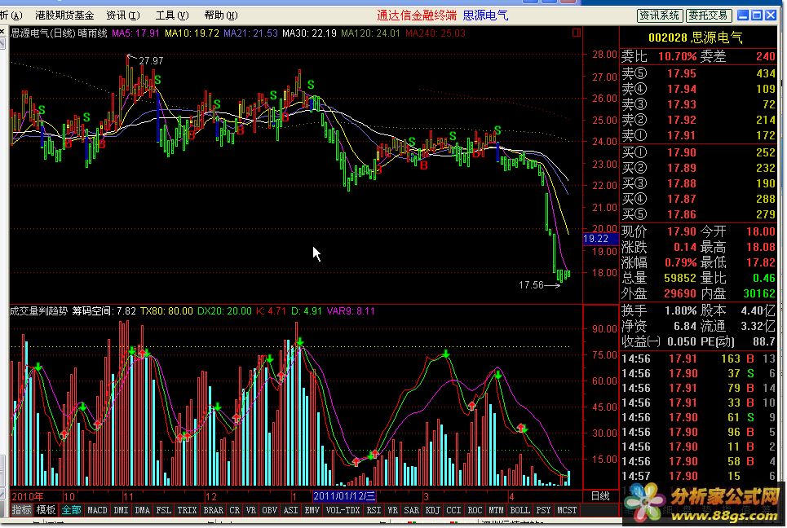This screenshot has height=528, width=787.
Task: Switch to the TRIX indicator tab
Action: (188, 510)
